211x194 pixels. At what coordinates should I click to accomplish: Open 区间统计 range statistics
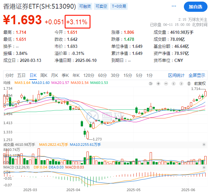point(176,75)
